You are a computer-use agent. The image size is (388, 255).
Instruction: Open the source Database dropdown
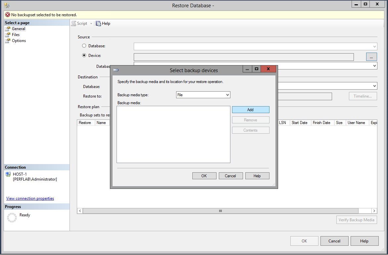point(374,46)
